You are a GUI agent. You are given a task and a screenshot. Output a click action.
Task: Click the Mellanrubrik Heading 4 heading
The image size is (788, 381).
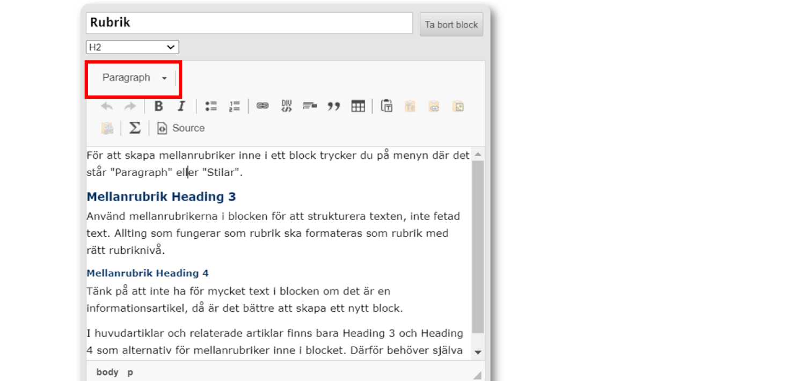pos(148,273)
